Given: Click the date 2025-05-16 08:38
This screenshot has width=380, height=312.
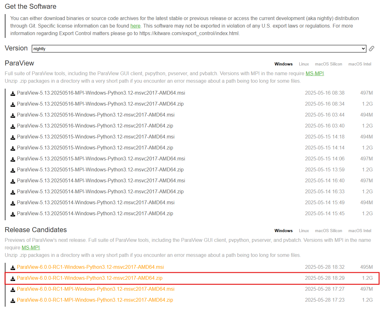Looking at the screenshot, I should tap(325, 93).
